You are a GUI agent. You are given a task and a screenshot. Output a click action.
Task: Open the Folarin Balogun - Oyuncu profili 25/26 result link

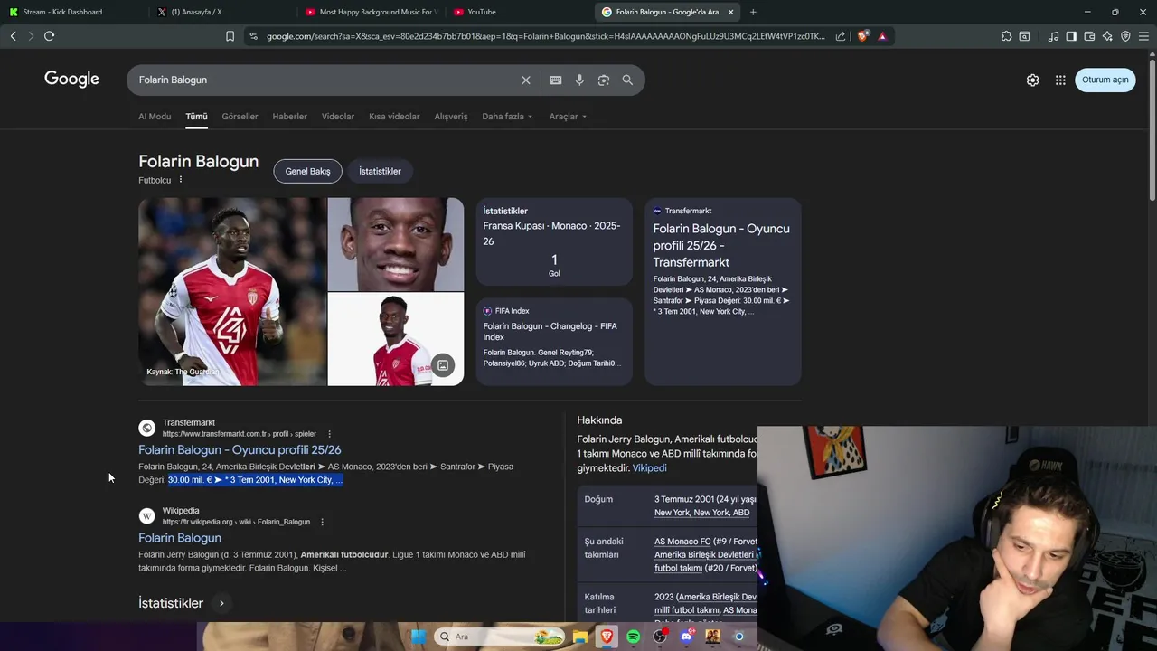coord(240,450)
